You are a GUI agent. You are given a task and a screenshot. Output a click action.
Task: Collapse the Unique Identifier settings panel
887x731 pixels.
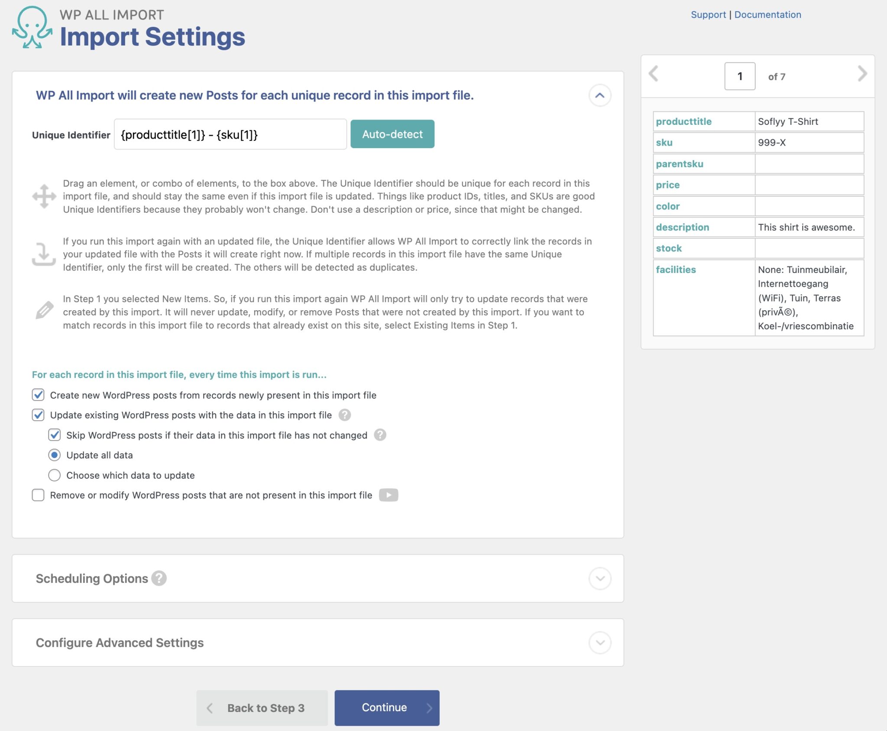pos(600,96)
